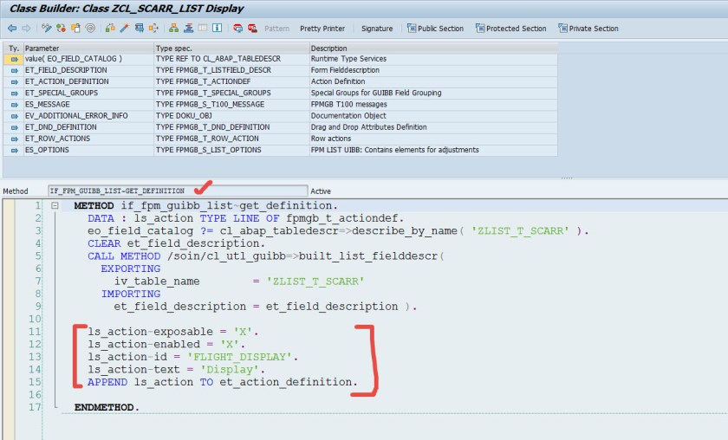Open the where-used list icon
Image resolution: width=728 pixels, height=440 pixels.
pos(153,29)
